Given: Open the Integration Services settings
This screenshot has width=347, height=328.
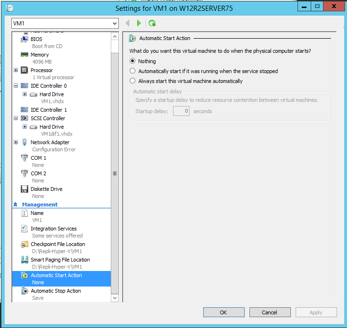Looking at the screenshot, I should pyautogui.click(x=53, y=229).
